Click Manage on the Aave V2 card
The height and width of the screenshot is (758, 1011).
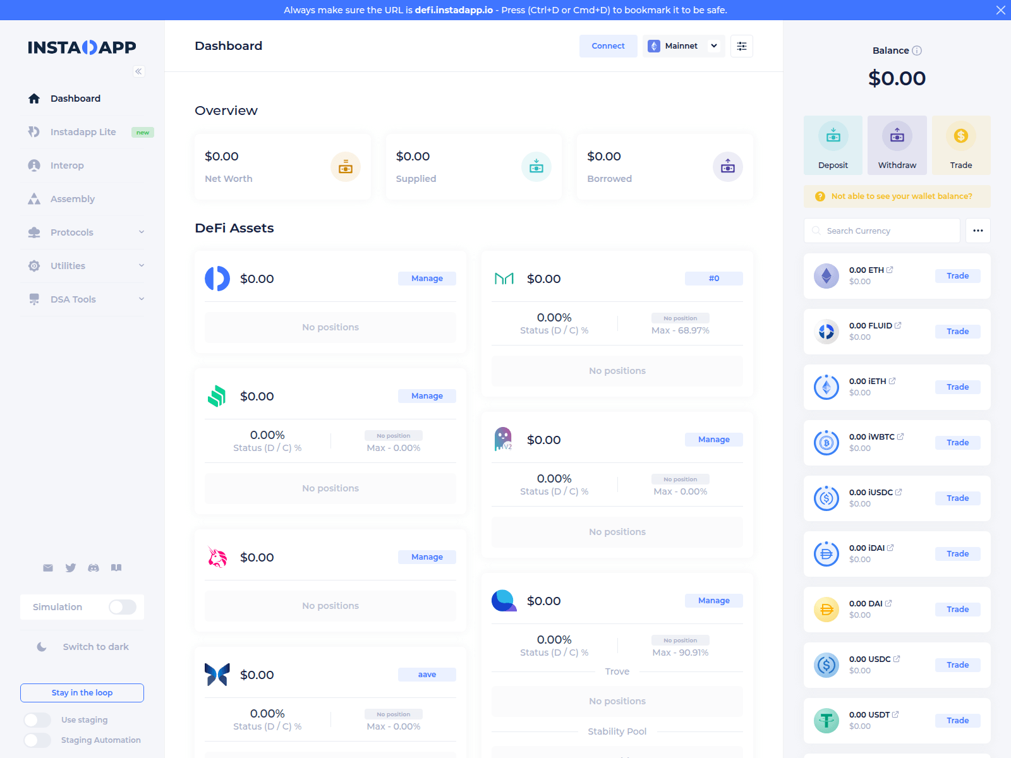714,440
